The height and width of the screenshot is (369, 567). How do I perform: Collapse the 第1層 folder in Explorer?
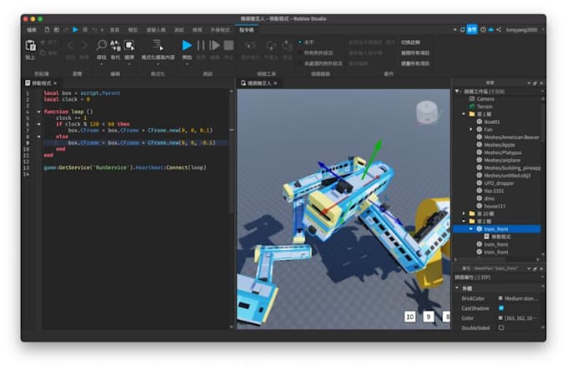point(464,114)
